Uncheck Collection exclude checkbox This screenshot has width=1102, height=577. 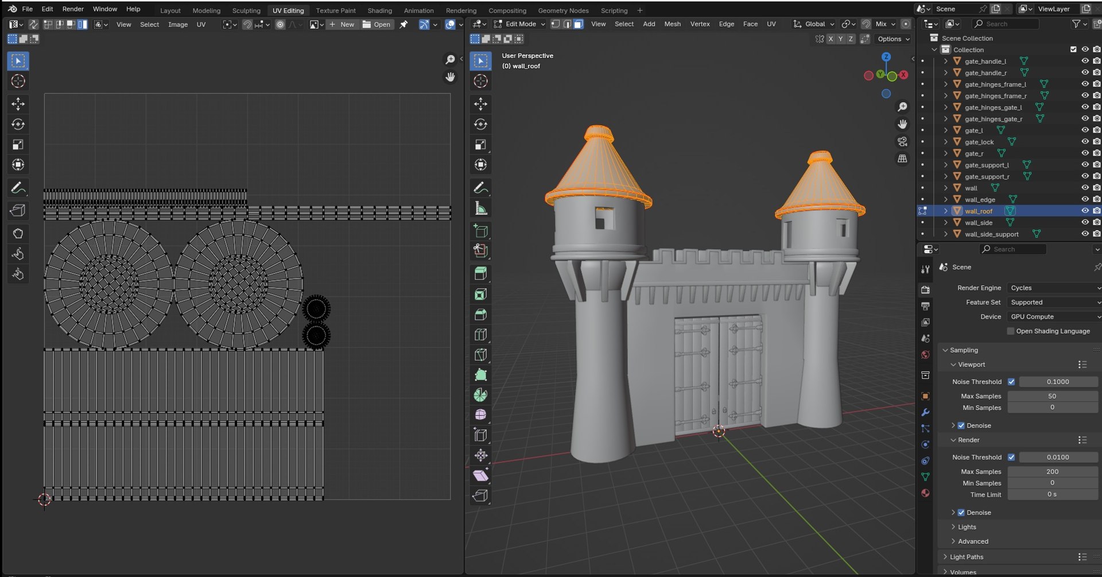point(1073,49)
